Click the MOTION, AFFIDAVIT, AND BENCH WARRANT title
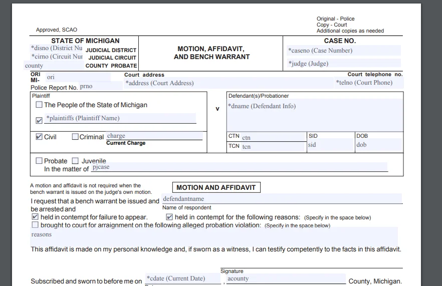Image resolution: width=442 pixels, height=286 pixels. click(x=211, y=53)
